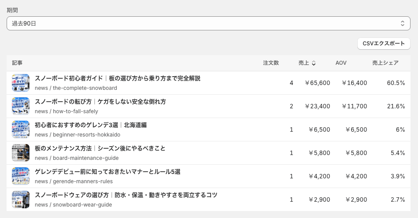Click path news / gerende-manners-rules
The height and width of the screenshot is (218, 418).
[73, 181]
